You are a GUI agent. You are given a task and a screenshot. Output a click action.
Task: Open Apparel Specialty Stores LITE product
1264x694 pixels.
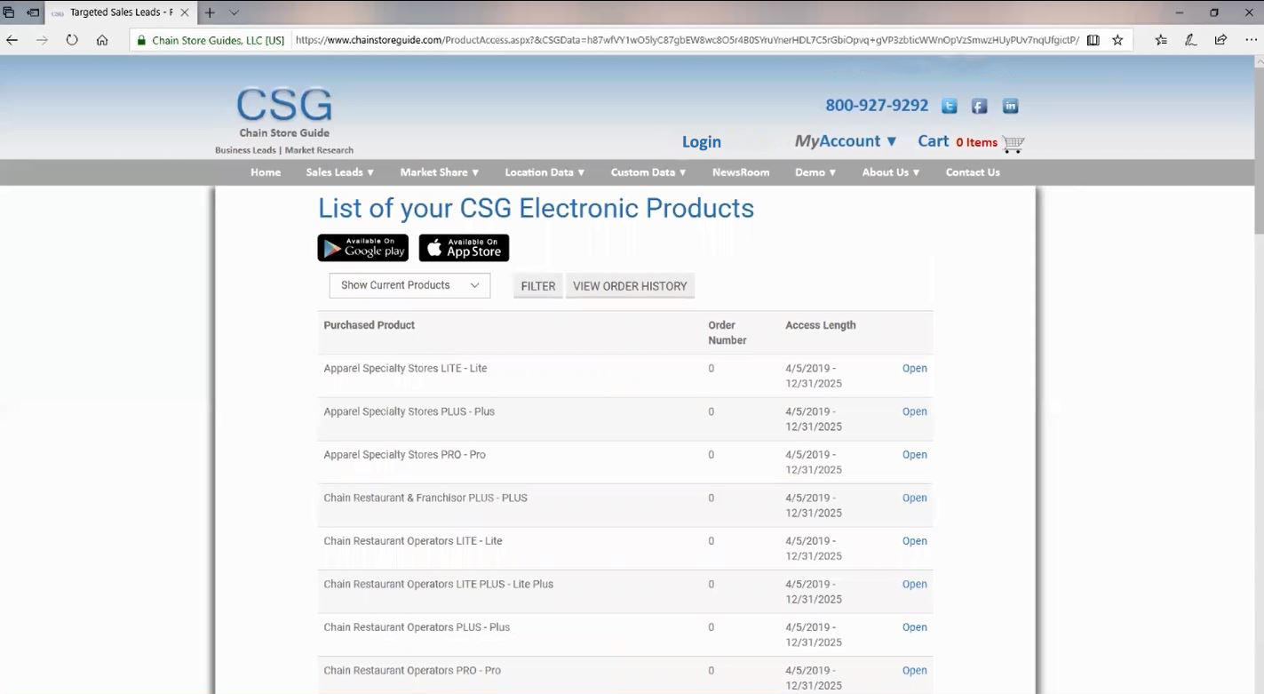tap(914, 369)
